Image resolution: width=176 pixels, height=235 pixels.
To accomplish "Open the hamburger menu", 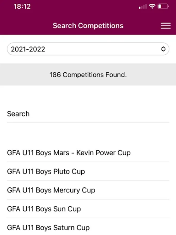I will point(166,26).
